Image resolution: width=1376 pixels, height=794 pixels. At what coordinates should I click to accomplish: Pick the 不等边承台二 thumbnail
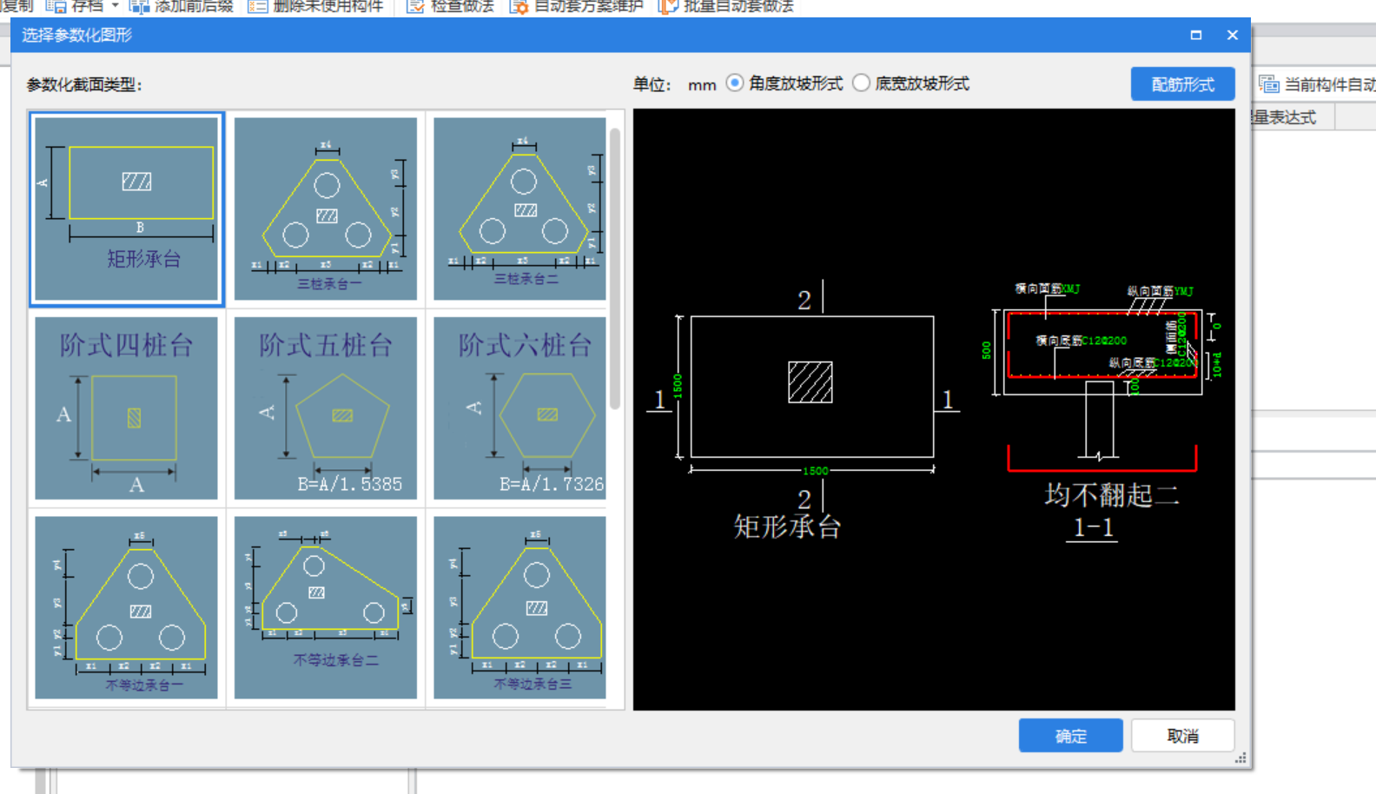pyautogui.click(x=326, y=607)
